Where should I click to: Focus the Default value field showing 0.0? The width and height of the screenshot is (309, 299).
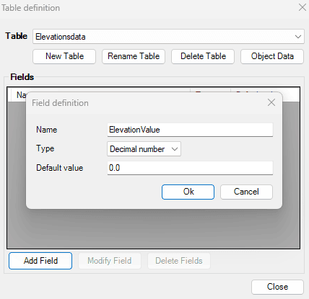[190, 168]
